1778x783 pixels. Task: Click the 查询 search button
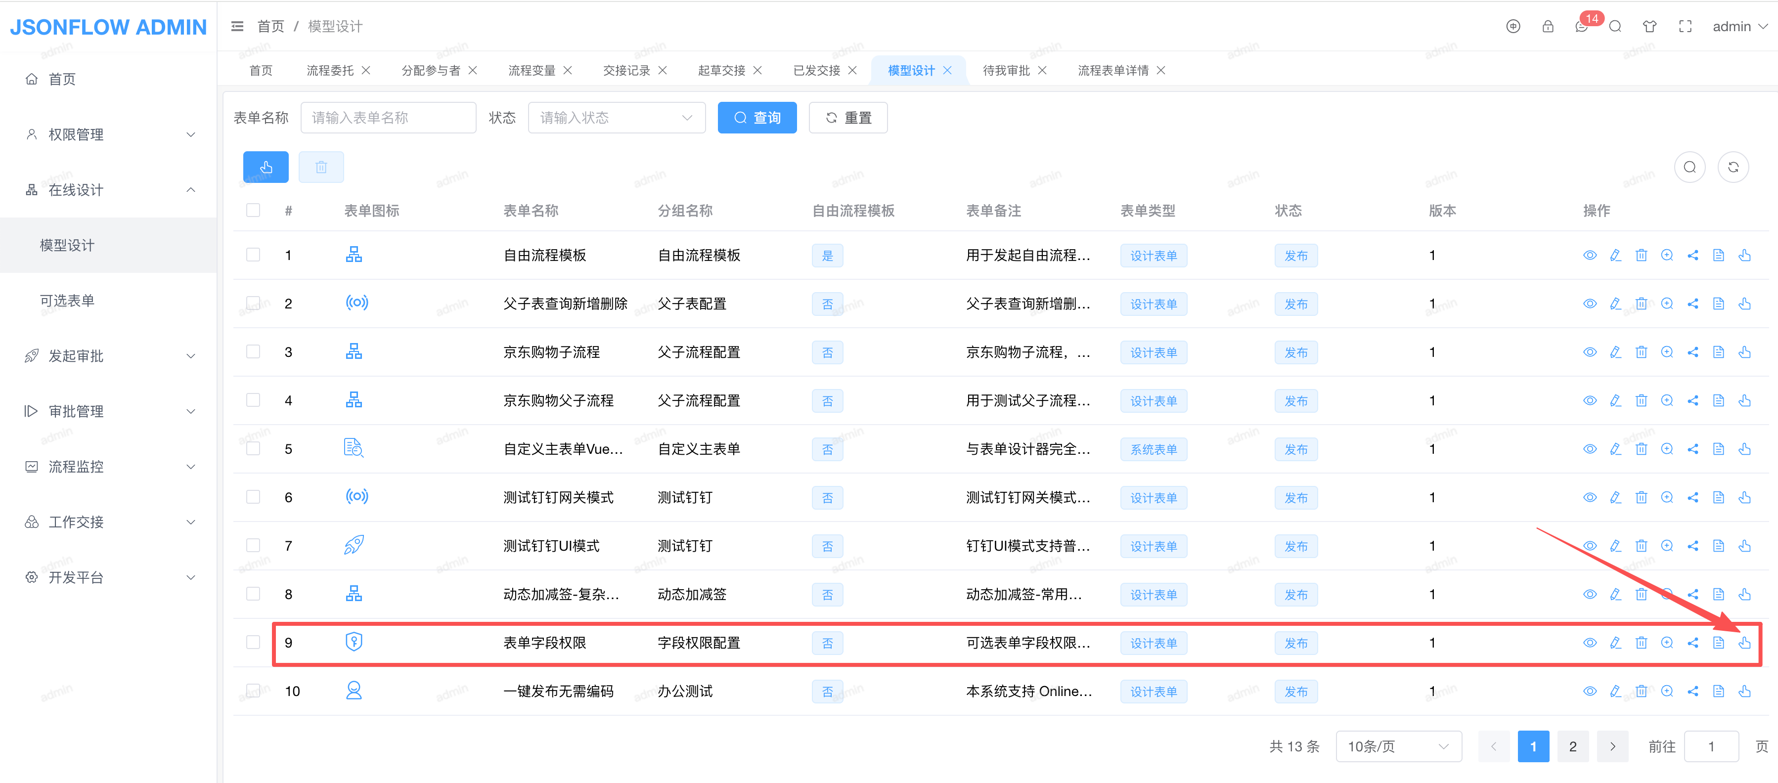[x=756, y=117]
